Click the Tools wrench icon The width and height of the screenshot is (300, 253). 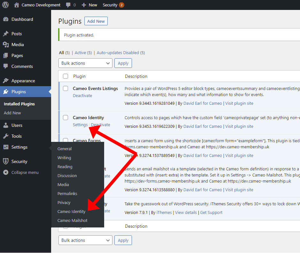(6, 136)
